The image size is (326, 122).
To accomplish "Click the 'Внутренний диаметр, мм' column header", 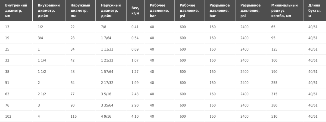I will click(x=16, y=11).
